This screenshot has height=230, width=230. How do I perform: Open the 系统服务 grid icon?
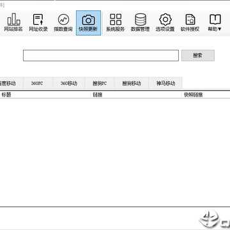116,23
